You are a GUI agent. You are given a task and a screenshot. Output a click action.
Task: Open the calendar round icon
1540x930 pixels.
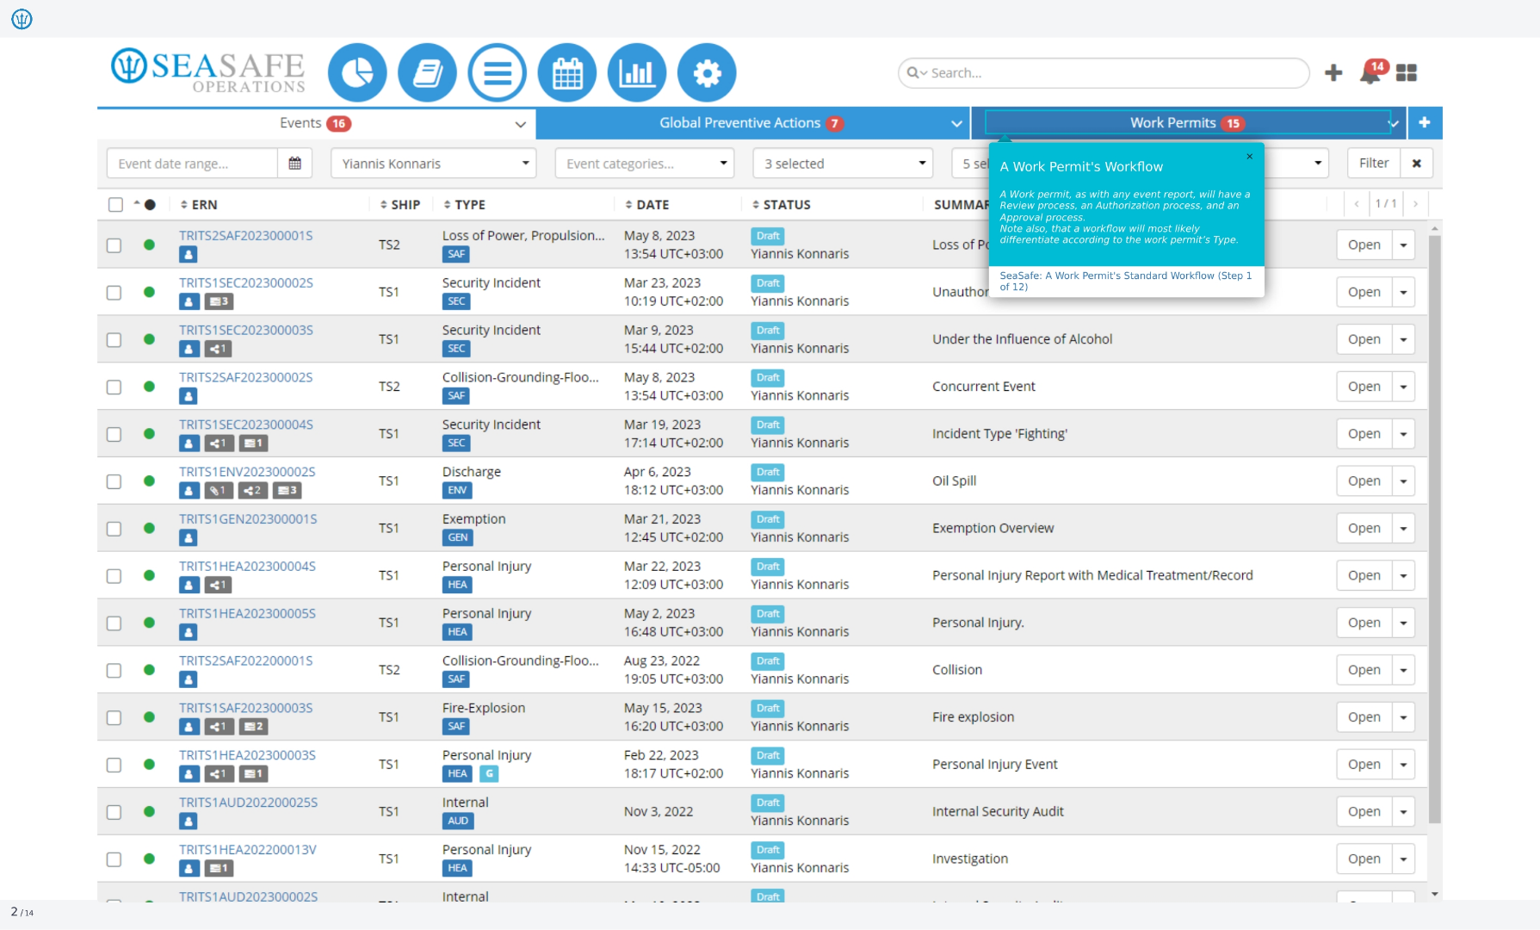566,73
